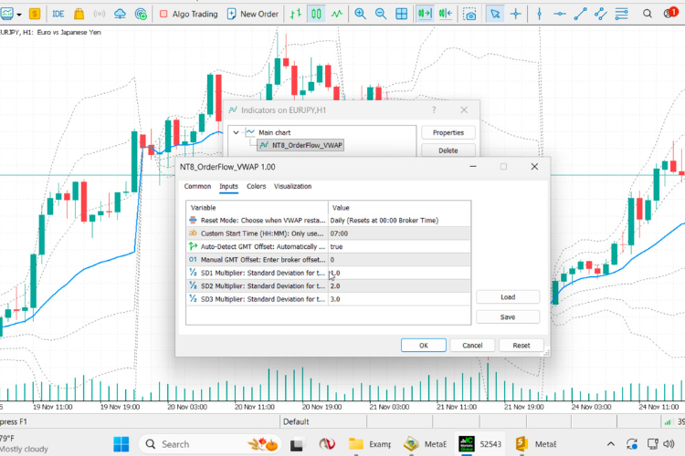Show hidden system tray icons
Viewport: 685px width, 456px height.
tap(611, 444)
